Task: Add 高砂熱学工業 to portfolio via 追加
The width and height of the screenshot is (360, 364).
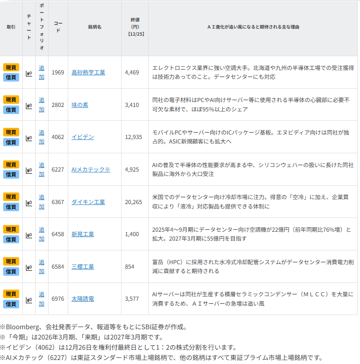Action: (x=41, y=72)
